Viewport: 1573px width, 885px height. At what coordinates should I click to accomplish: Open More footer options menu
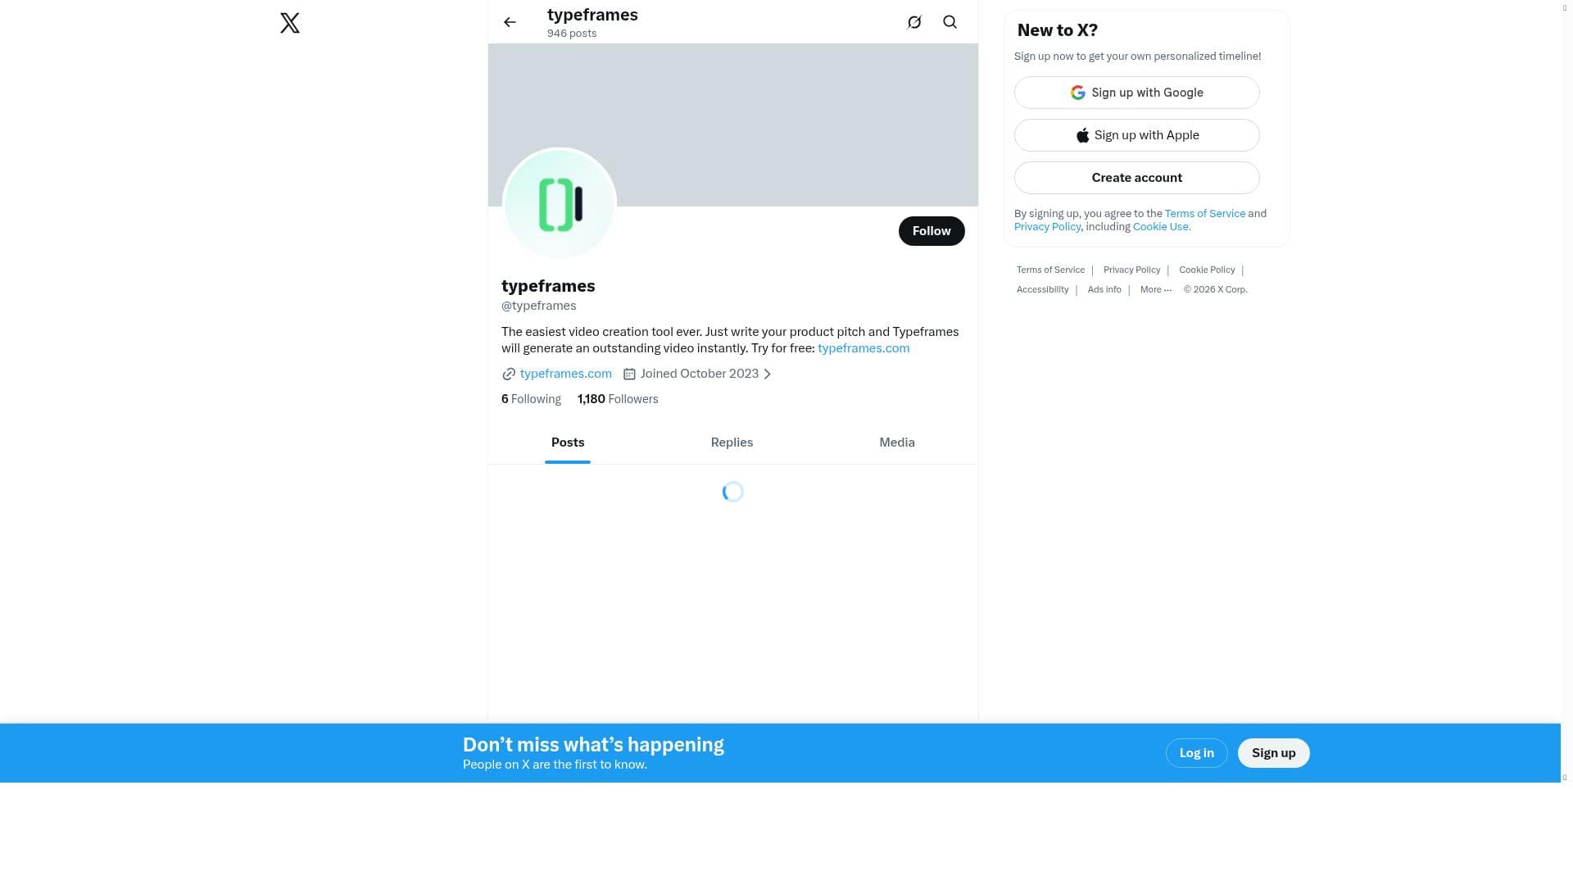point(1155,290)
